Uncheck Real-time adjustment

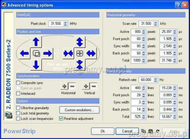61,119
